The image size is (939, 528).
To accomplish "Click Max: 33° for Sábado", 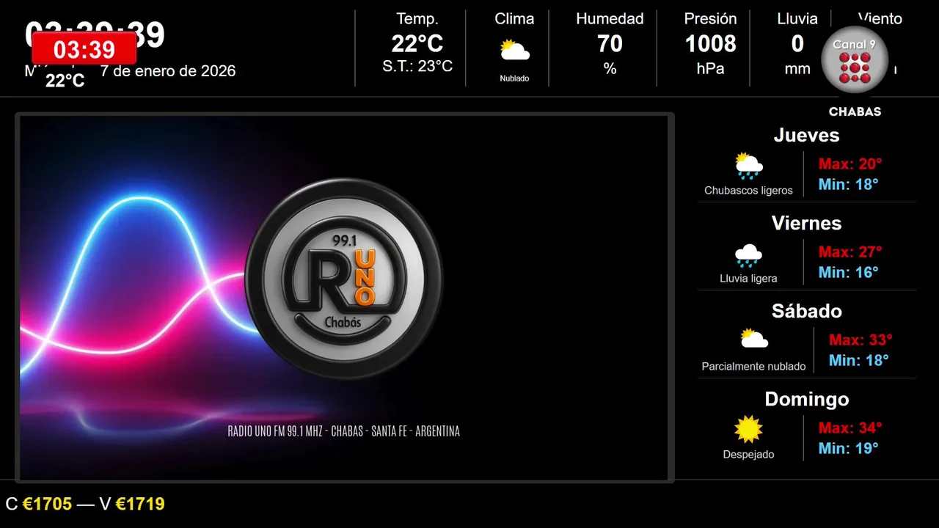I will coord(861,340).
